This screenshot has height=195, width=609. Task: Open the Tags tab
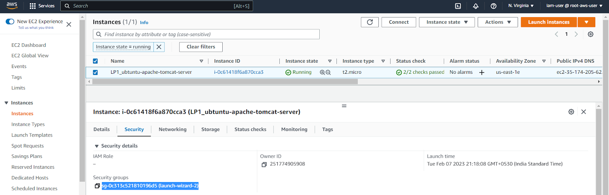[x=327, y=130]
